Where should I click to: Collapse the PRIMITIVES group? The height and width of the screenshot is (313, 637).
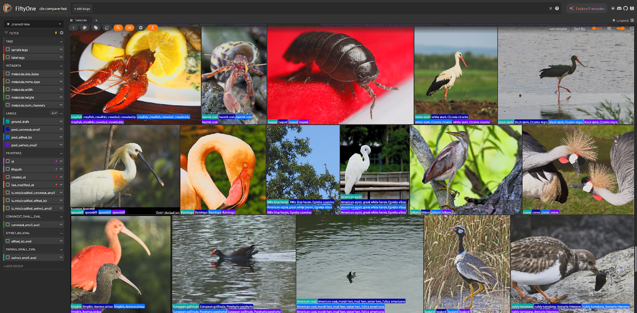(61, 153)
